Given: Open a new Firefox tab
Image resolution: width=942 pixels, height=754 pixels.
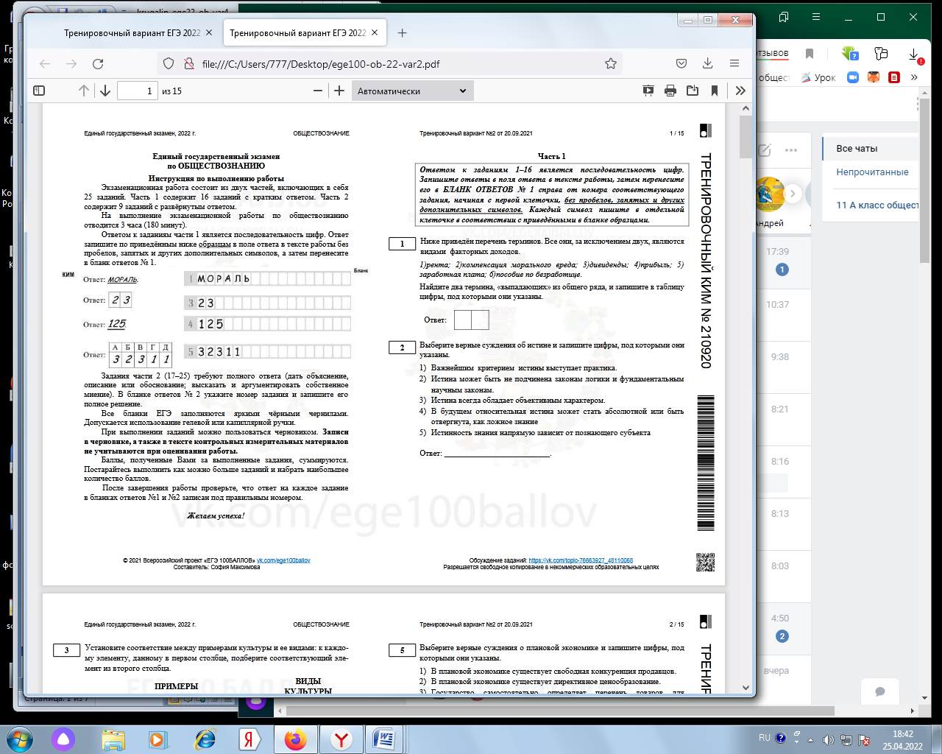Looking at the screenshot, I should click(402, 33).
